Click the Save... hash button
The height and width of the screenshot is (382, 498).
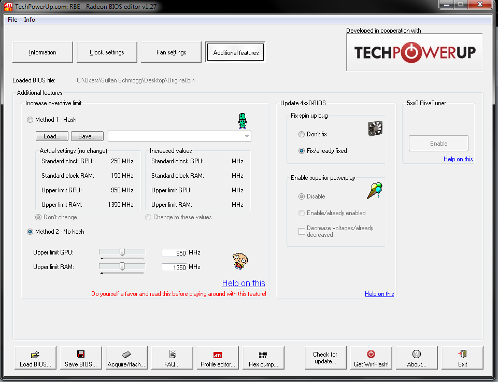[87, 136]
